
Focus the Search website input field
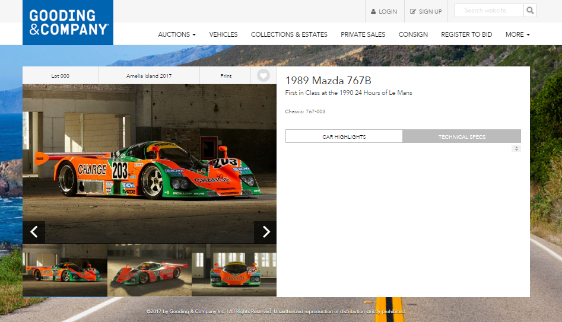pyautogui.click(x=489, y=11)
